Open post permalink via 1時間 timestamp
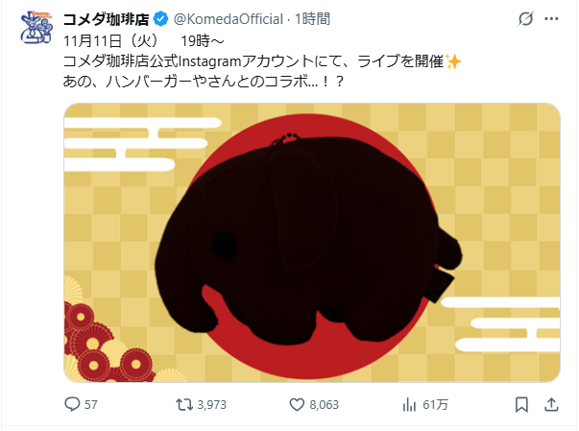The width and height of the screenshot is (579, 431). (312, 19)
